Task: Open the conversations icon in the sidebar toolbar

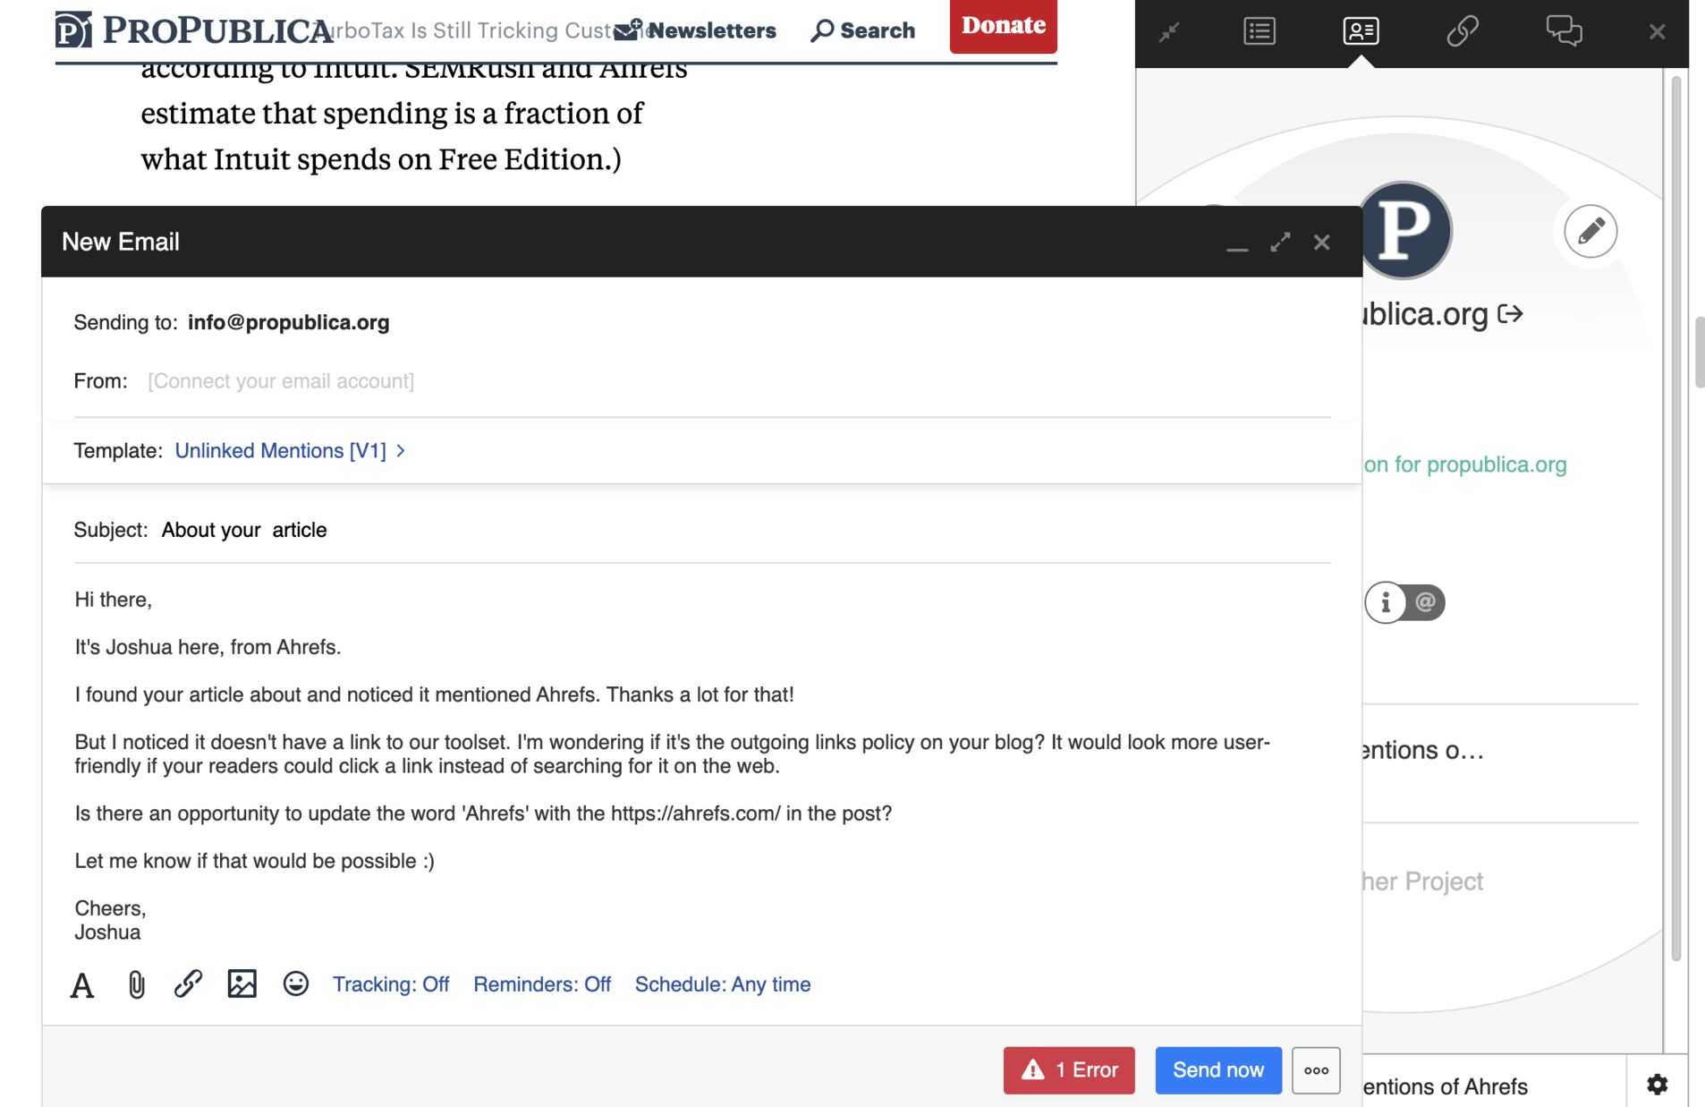Action: pyautogui.click(x=1565, y=30)
